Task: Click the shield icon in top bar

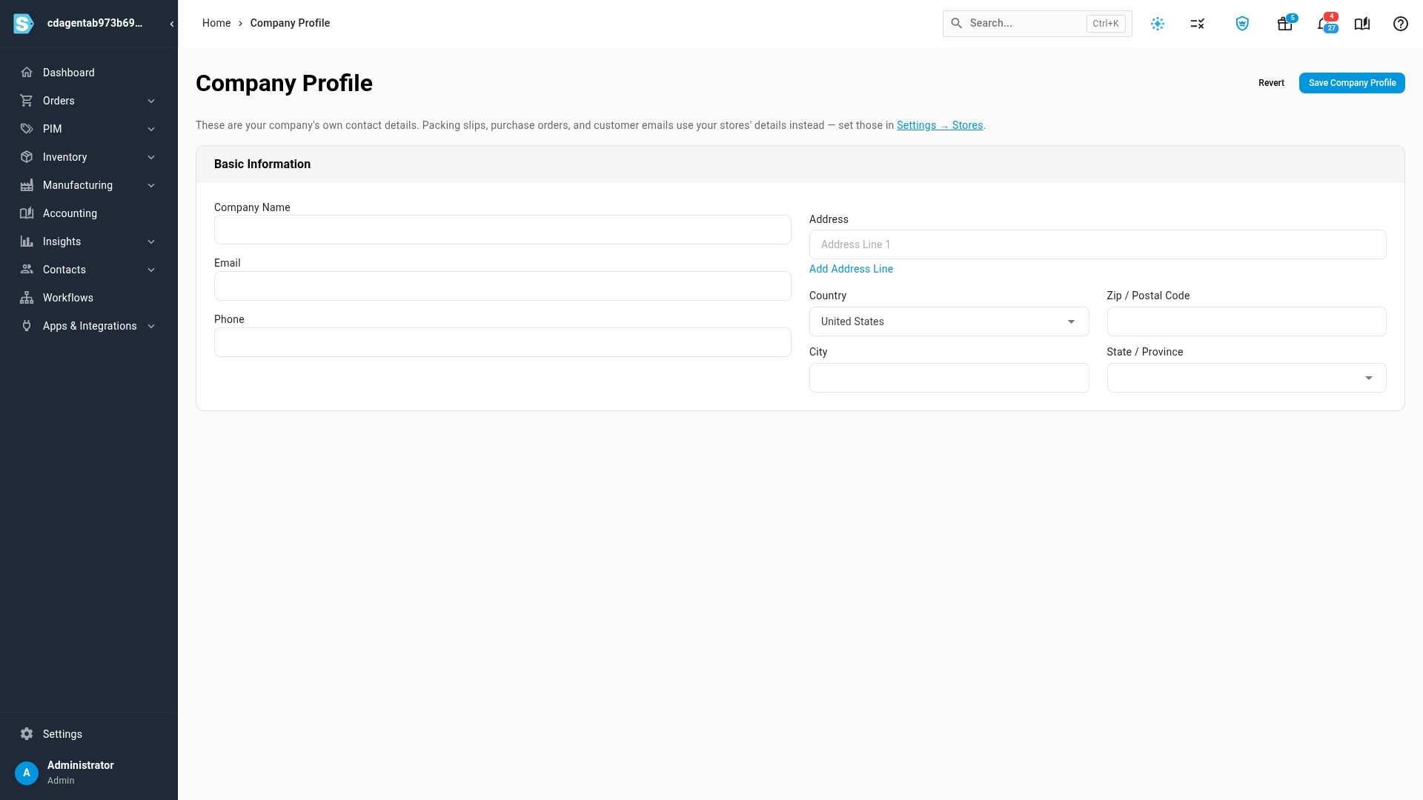Action: coord(1242,24)
